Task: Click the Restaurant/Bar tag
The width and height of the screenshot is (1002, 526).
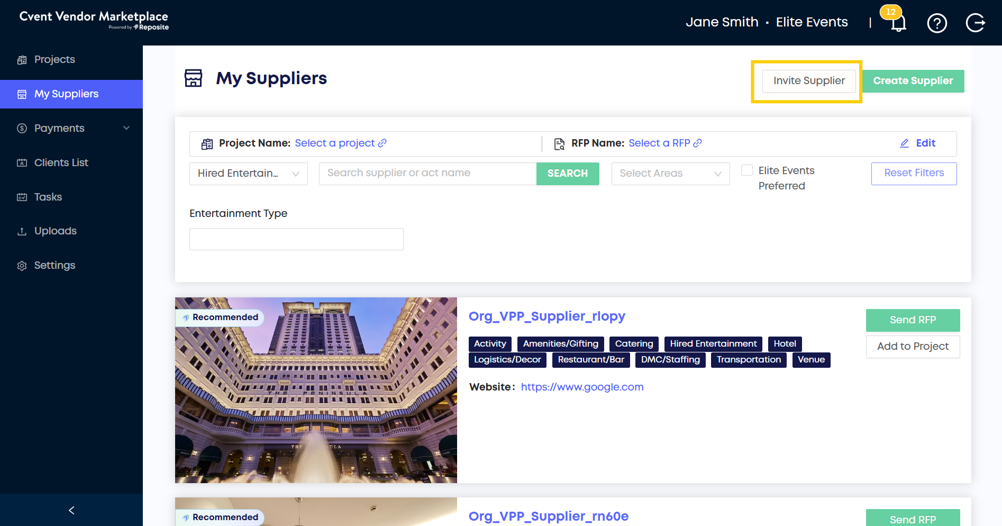Action: tap(591, 360)
